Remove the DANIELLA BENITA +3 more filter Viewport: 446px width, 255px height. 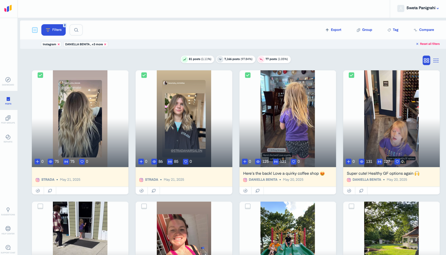(105, 44)
